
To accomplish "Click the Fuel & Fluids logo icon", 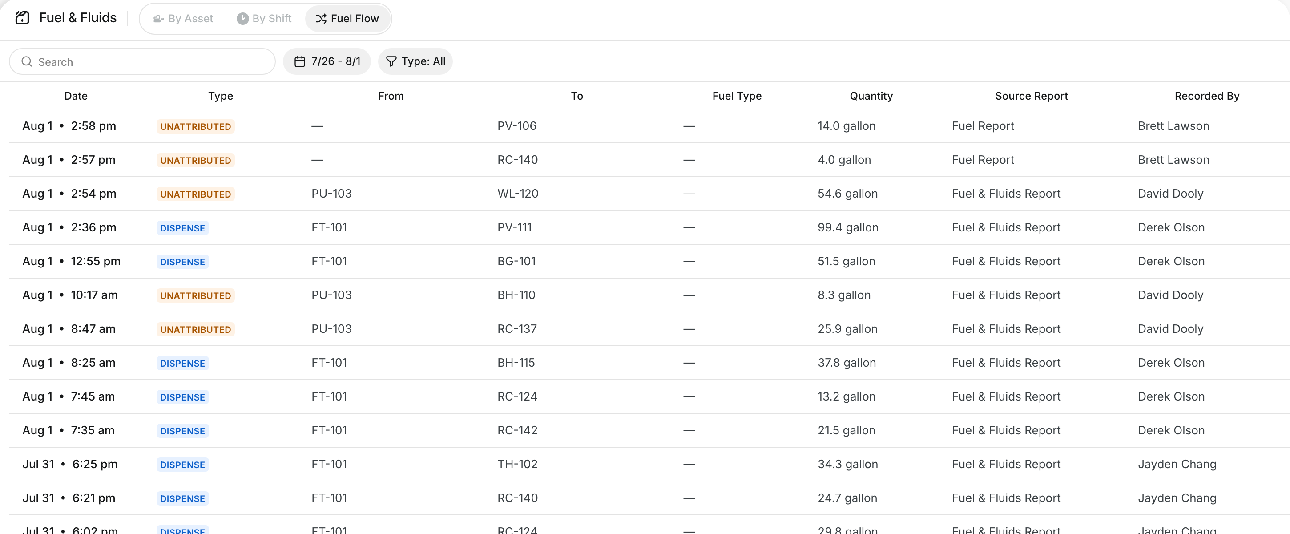I will pos(23,18).
